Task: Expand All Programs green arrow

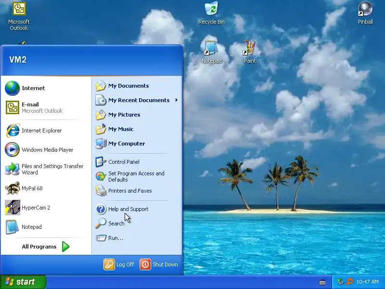Action: 65,247
